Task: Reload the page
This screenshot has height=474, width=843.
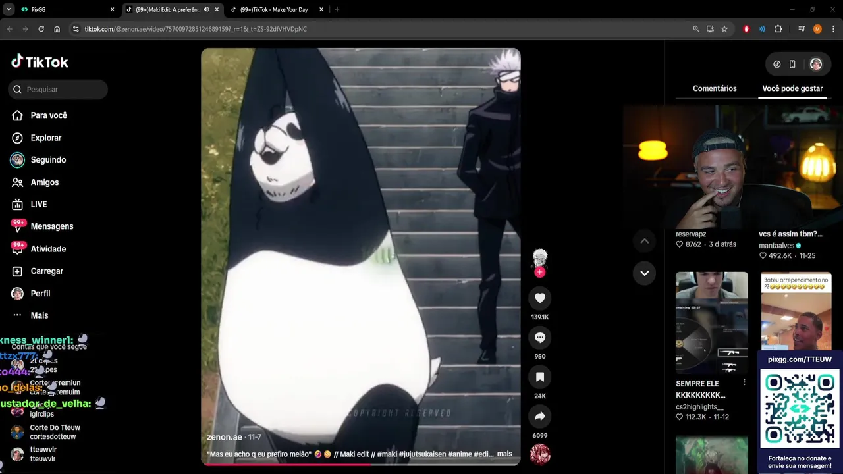Action: 41,29
